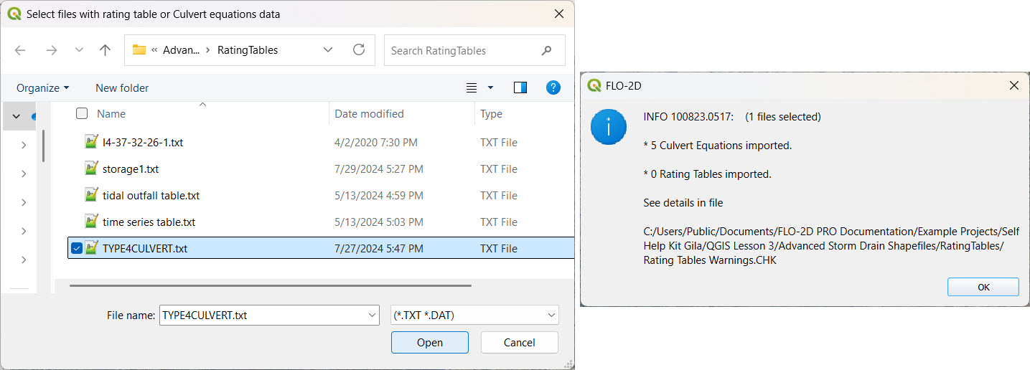Image resolution: width=1030 pixels, height=370 pixels.
Task: Click the I4-37-32-26-1.txt file icon
Action: pyautogui.click(x=91, y=143)
